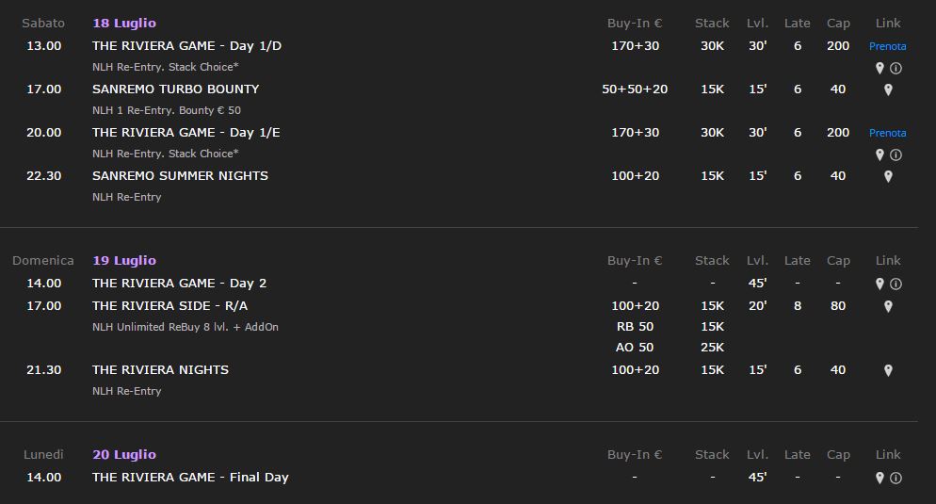Show info icon for Riviera Game Day 1/D
Screen dimensions: 936x504
[x=896, y=68]
